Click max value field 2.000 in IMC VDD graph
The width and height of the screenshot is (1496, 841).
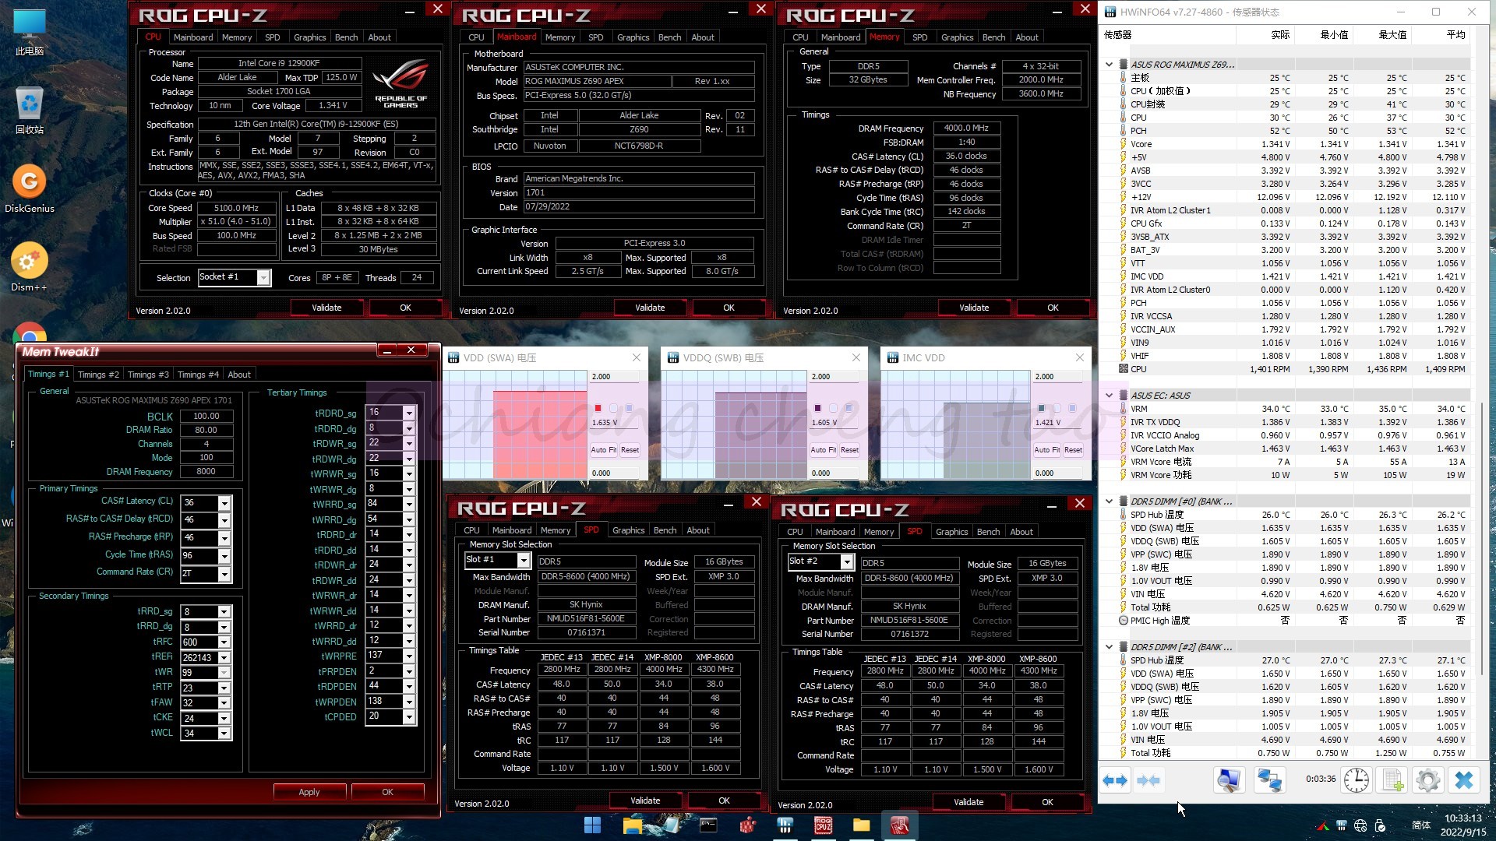1058,377
